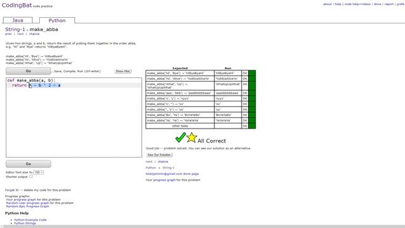
Task: Click the See Our Solution button
Action: pyautogui.click(x=159, y=155)
